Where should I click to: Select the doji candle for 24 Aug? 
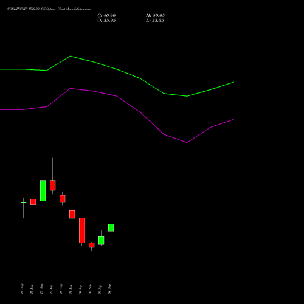coord(24,202)
